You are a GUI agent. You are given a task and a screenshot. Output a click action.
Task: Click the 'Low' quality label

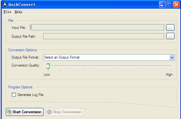tap(47, 75)
